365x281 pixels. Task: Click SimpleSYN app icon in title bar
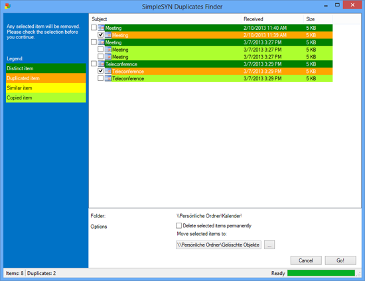(x=7, y=6)
